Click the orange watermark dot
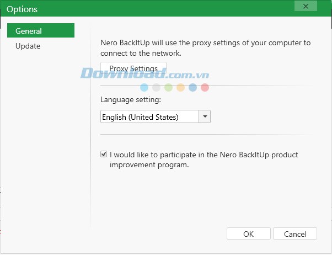The height and width of the screenshot is (255, 332). coord(181,87)
